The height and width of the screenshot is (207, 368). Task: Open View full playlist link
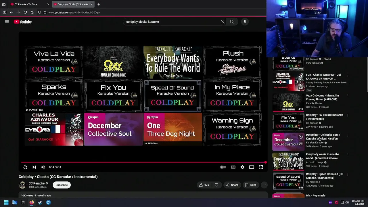314,63
